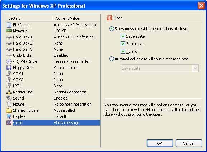The width and height of the screenshot is (207, 152).
Task: Select the COM1 row label
Action: click(18, 74)
